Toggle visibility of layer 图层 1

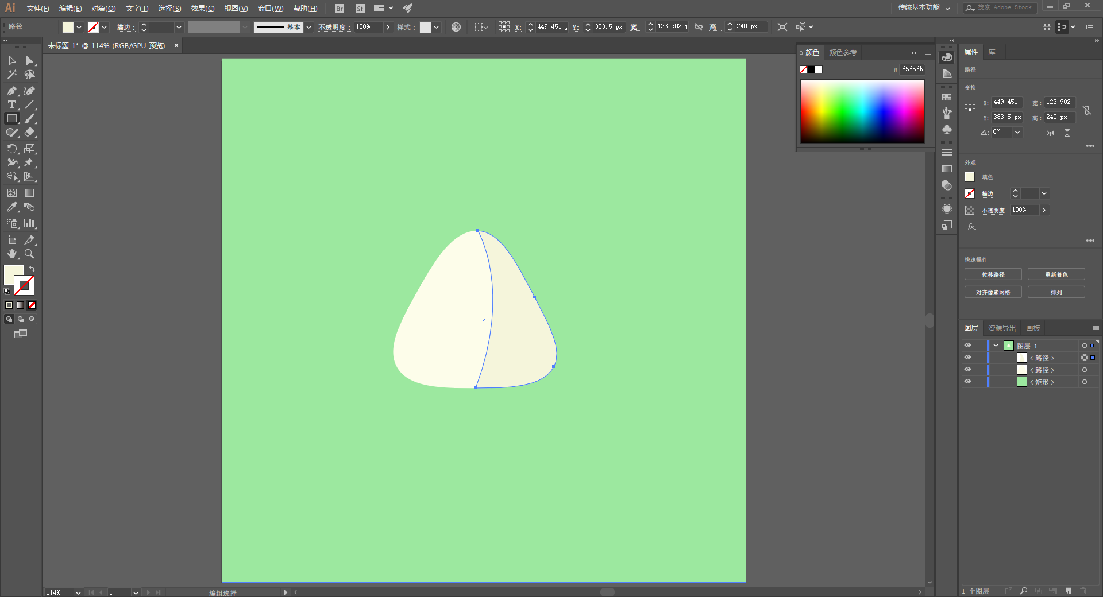967,346
